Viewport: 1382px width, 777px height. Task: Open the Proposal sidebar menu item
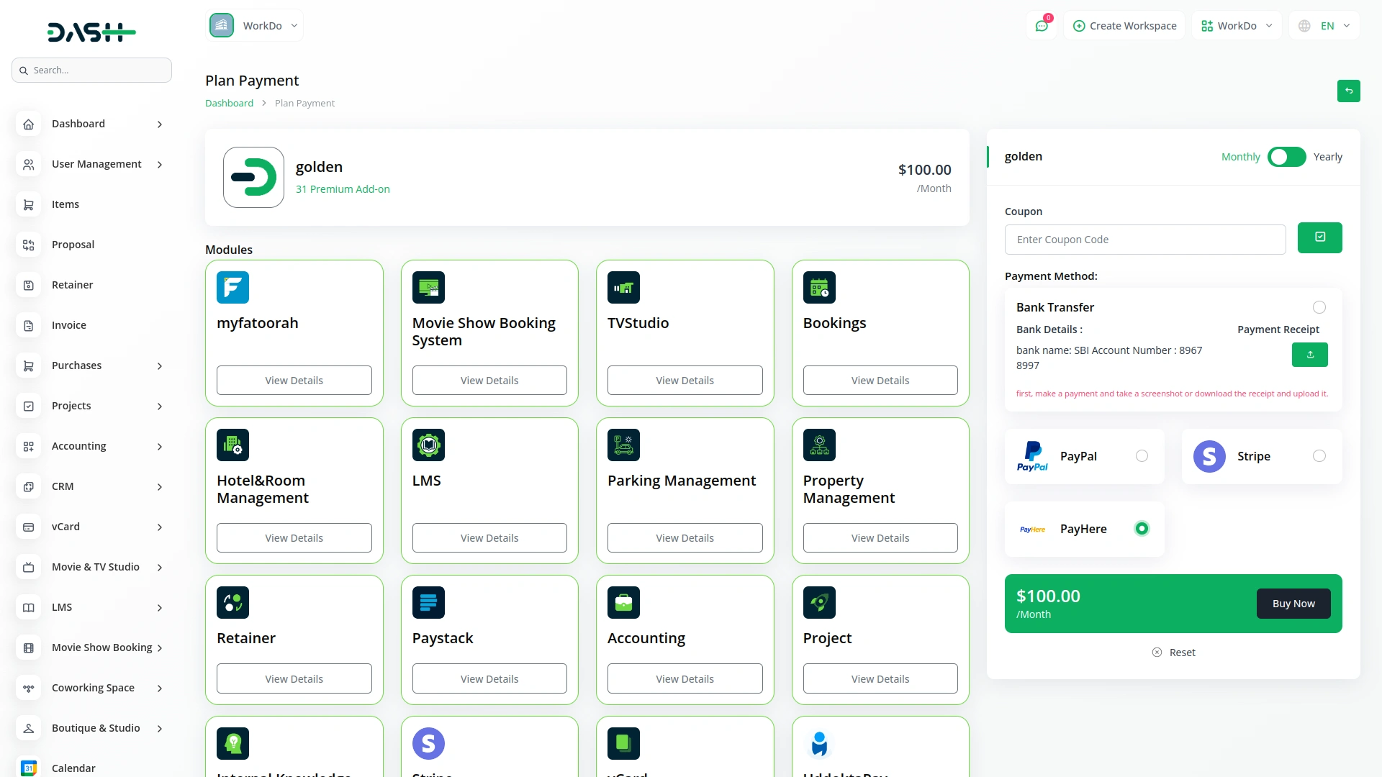pos(73,245)
